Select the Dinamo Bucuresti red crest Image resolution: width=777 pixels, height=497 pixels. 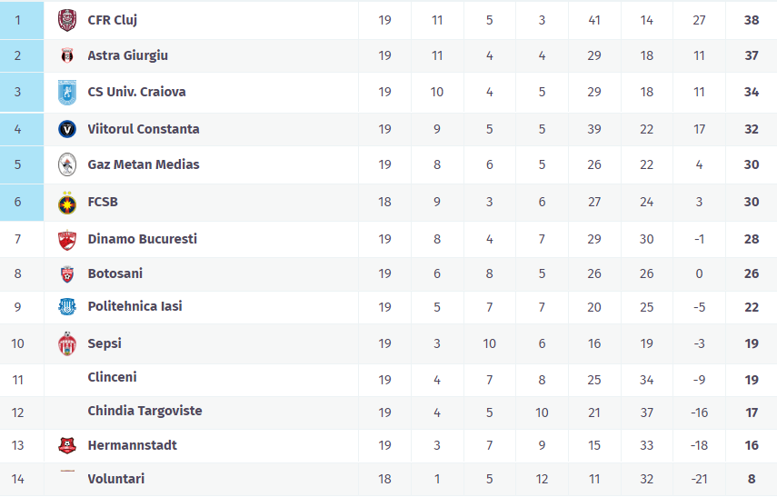click(67, 240)
